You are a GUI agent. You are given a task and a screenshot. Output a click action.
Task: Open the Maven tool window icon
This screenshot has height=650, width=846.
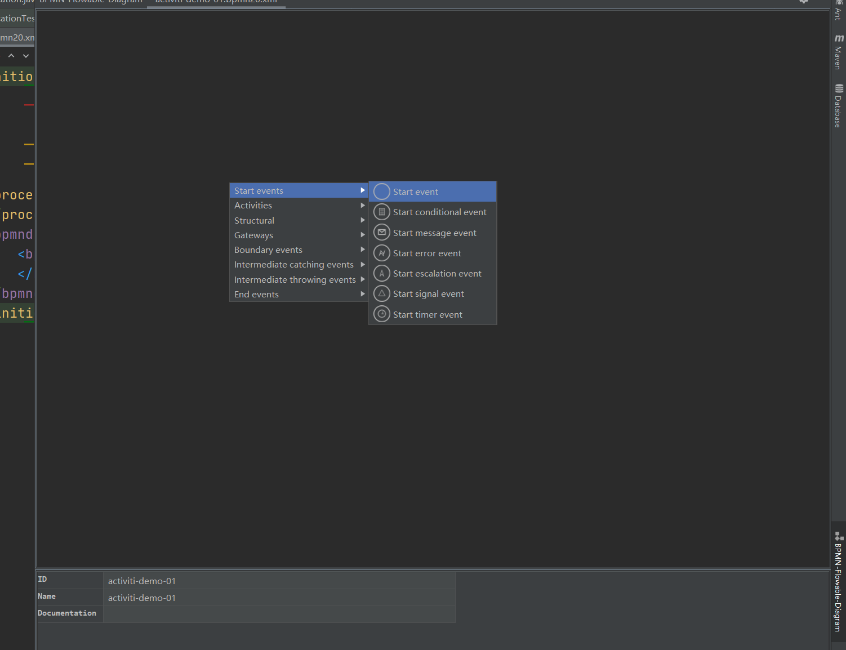(x=839, y=38)
